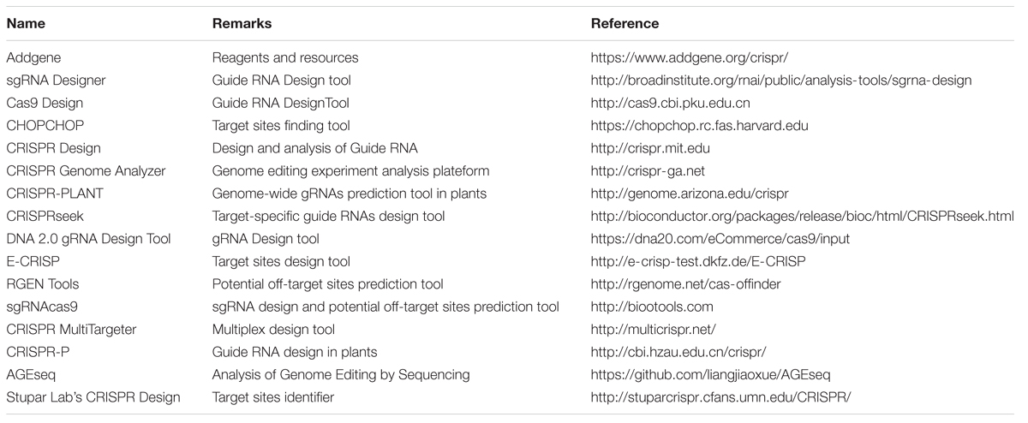Open the github AGEseq link

tap(710, 375)
